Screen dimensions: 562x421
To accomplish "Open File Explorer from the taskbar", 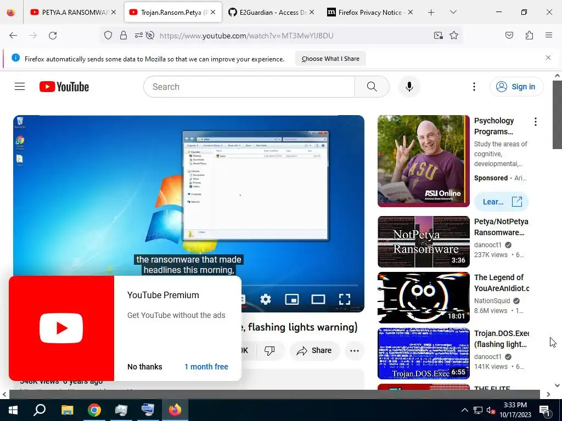I will (67, 410).
